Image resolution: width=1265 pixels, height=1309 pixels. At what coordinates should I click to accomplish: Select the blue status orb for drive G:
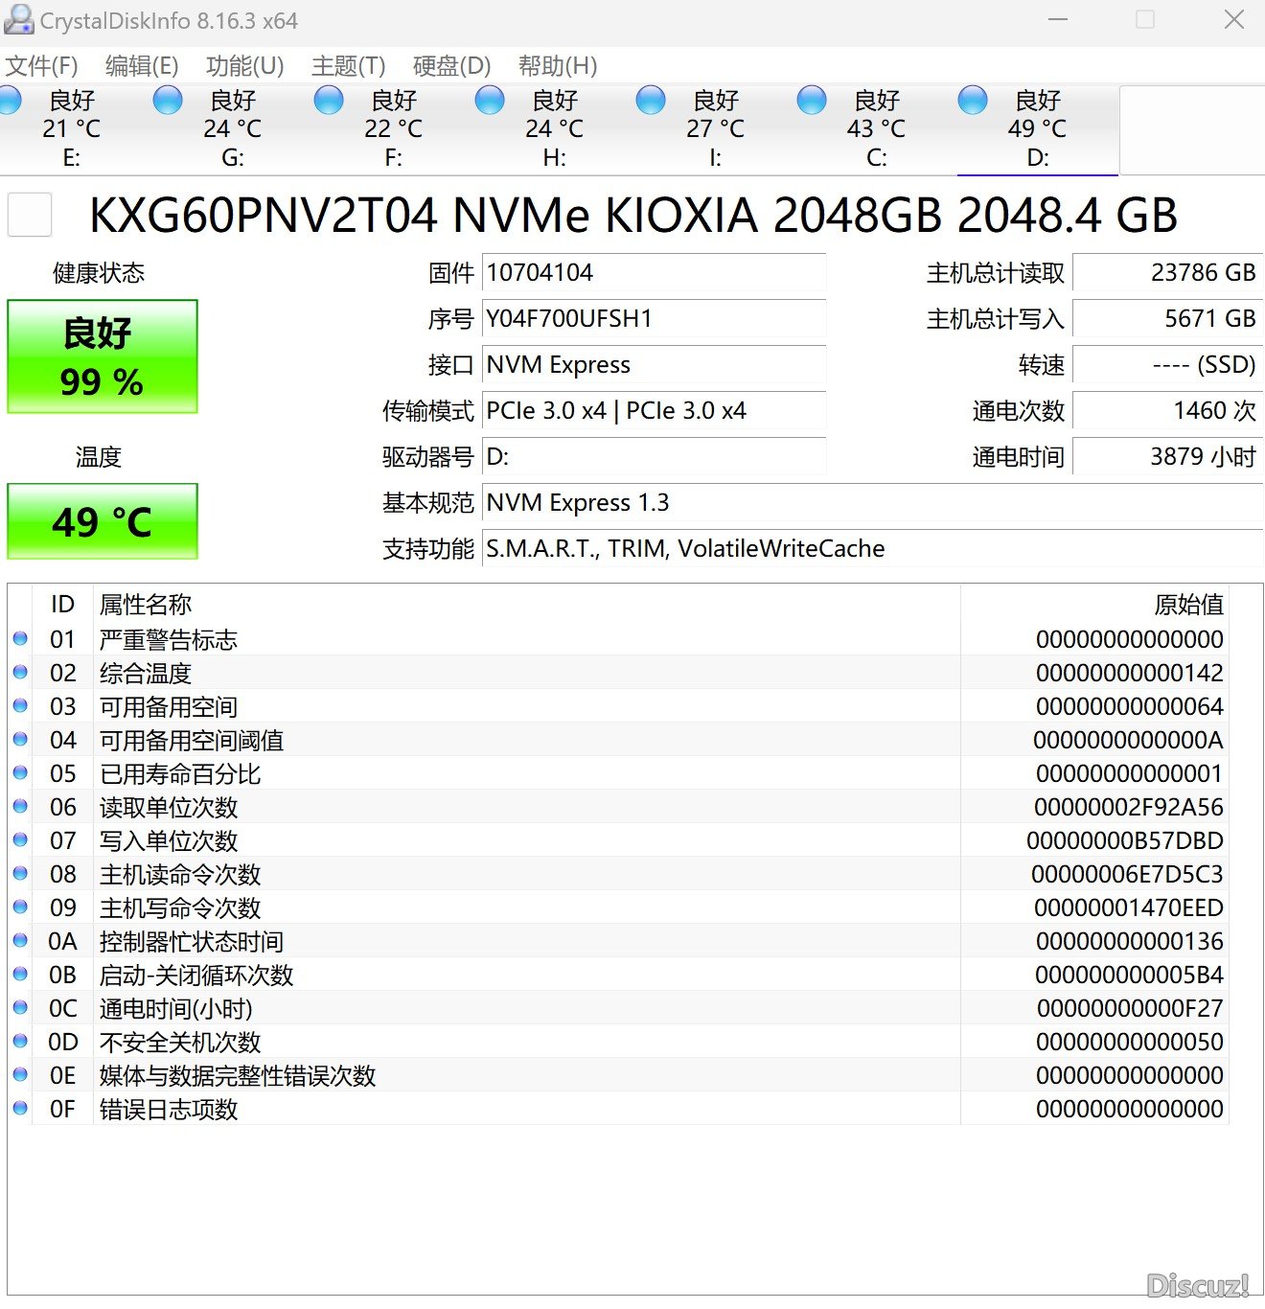pyautogui.click(x=168, y=101)
